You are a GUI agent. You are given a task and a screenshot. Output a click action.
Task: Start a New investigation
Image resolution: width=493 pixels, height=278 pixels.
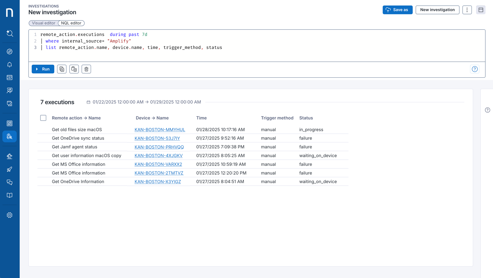pos(437,10)
